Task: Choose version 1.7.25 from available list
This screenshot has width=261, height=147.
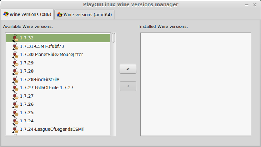Action: pos(58,112)
